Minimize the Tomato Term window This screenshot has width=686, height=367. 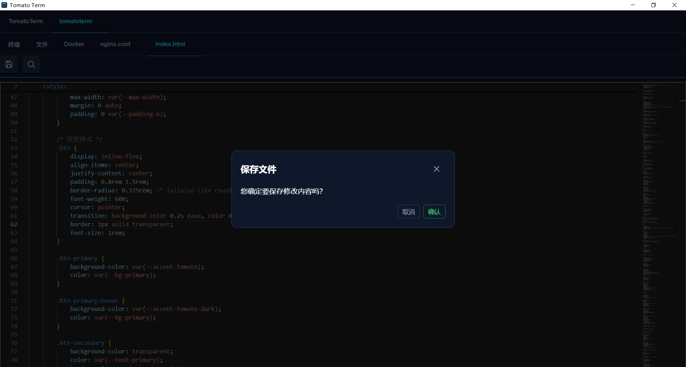click(633, 5)
